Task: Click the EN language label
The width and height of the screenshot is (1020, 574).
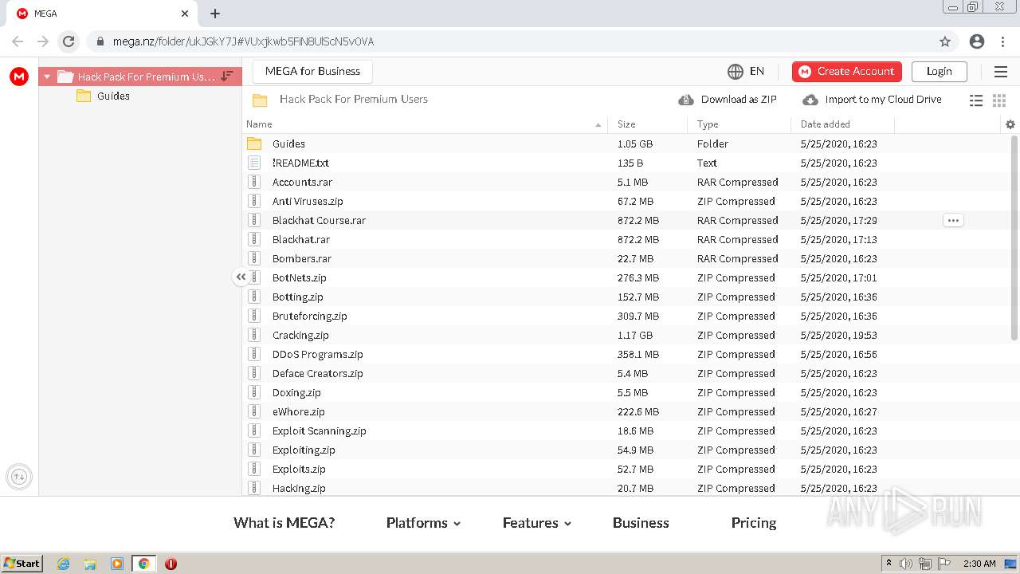Action: point(757,71)
